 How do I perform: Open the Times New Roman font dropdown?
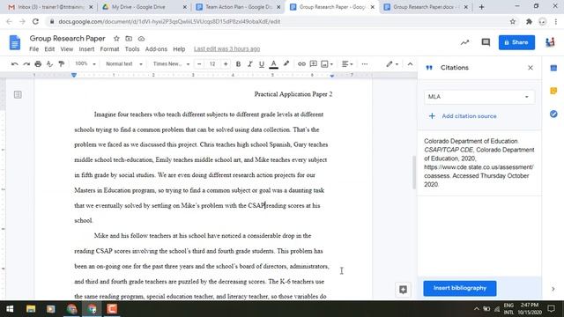click(171, 63)
